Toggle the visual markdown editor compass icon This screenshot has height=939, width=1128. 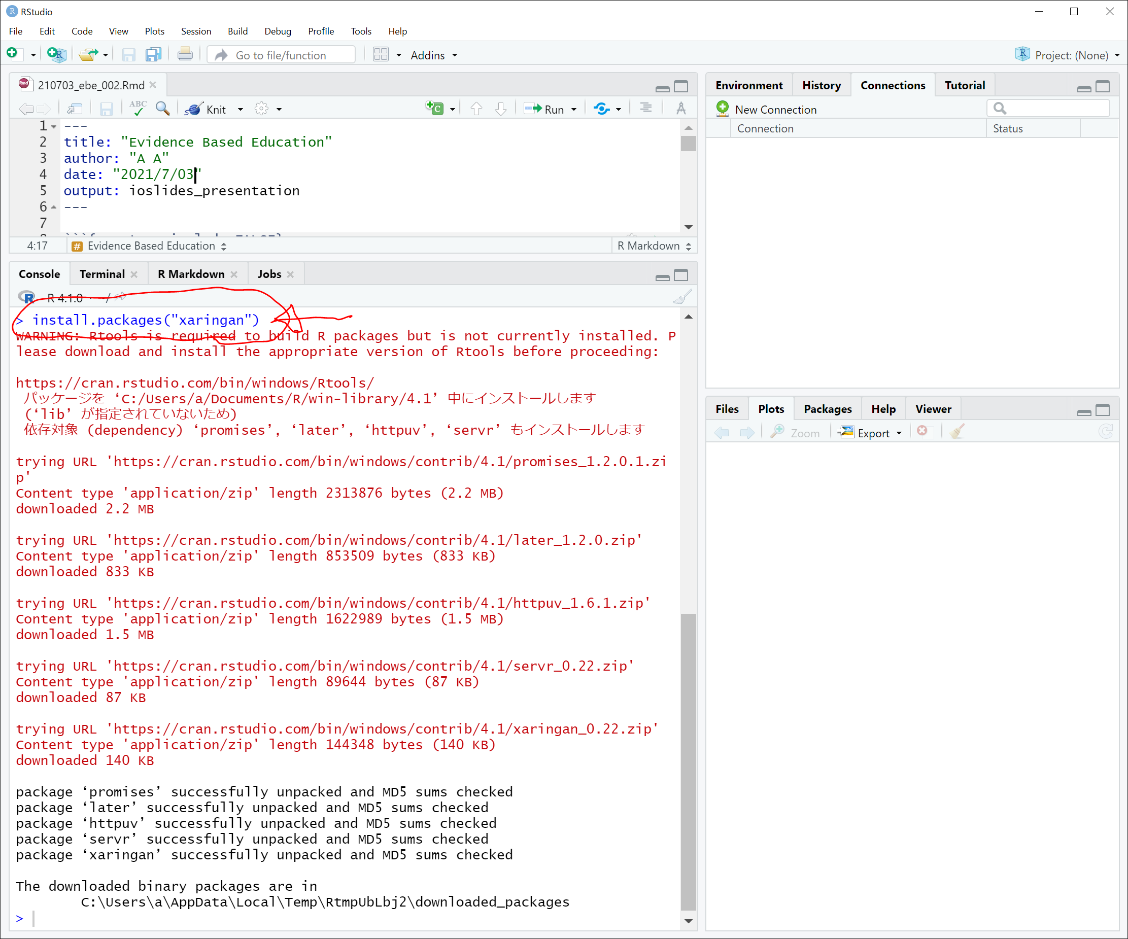pos(680,109)
